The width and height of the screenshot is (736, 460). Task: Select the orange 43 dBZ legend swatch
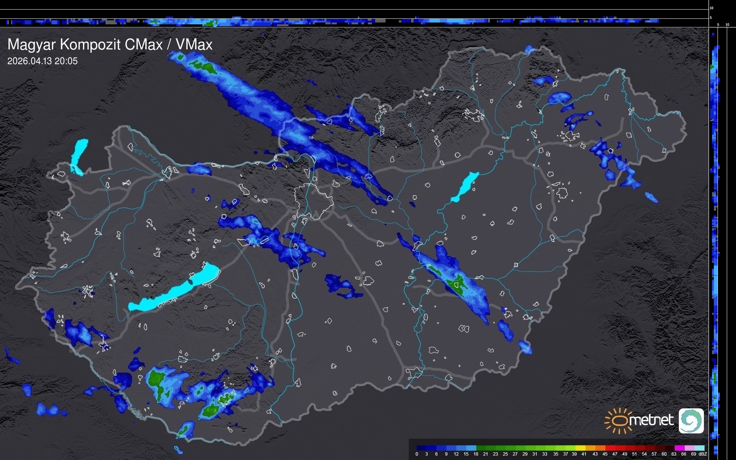(x=600, y=448)
